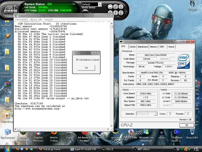Open Internet Connexion desktop shortcut
202x152 pixels.
pyautogui.click(x=23, y=137)
